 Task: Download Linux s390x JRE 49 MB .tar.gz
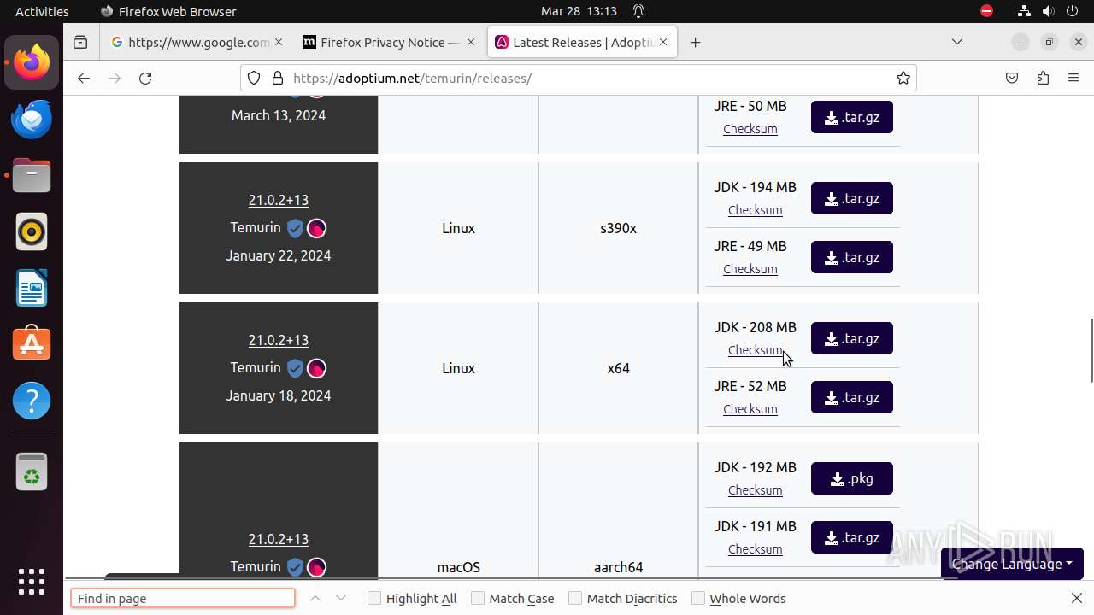tap(852, 257)
